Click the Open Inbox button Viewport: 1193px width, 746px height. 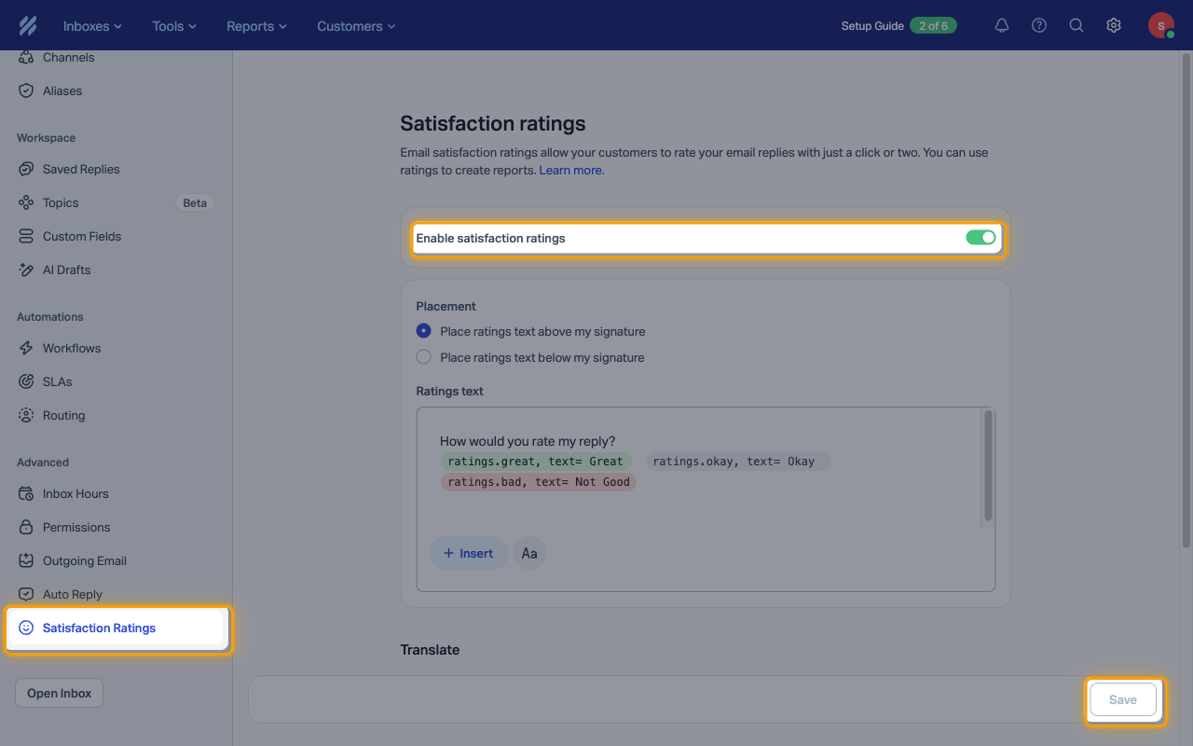(60, 693)
